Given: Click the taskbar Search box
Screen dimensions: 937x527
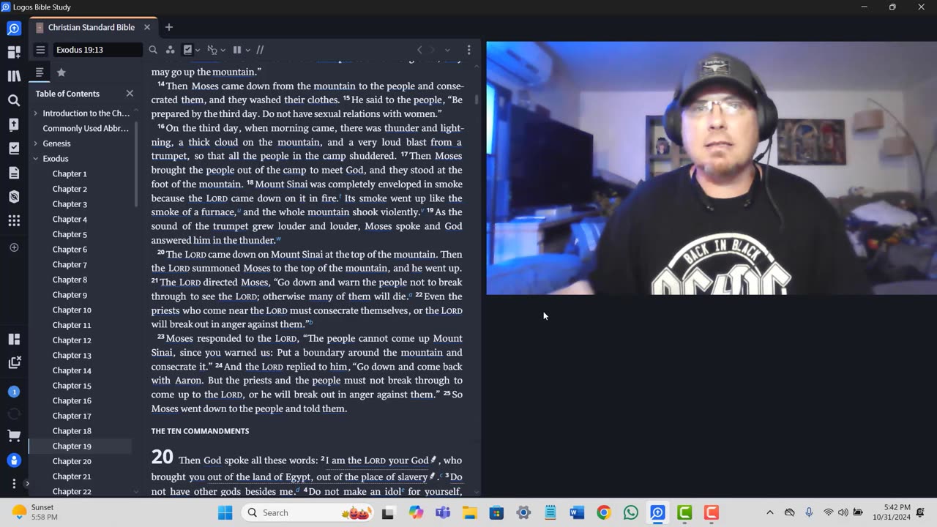Looking at the screenshot, I should (306, 512).
